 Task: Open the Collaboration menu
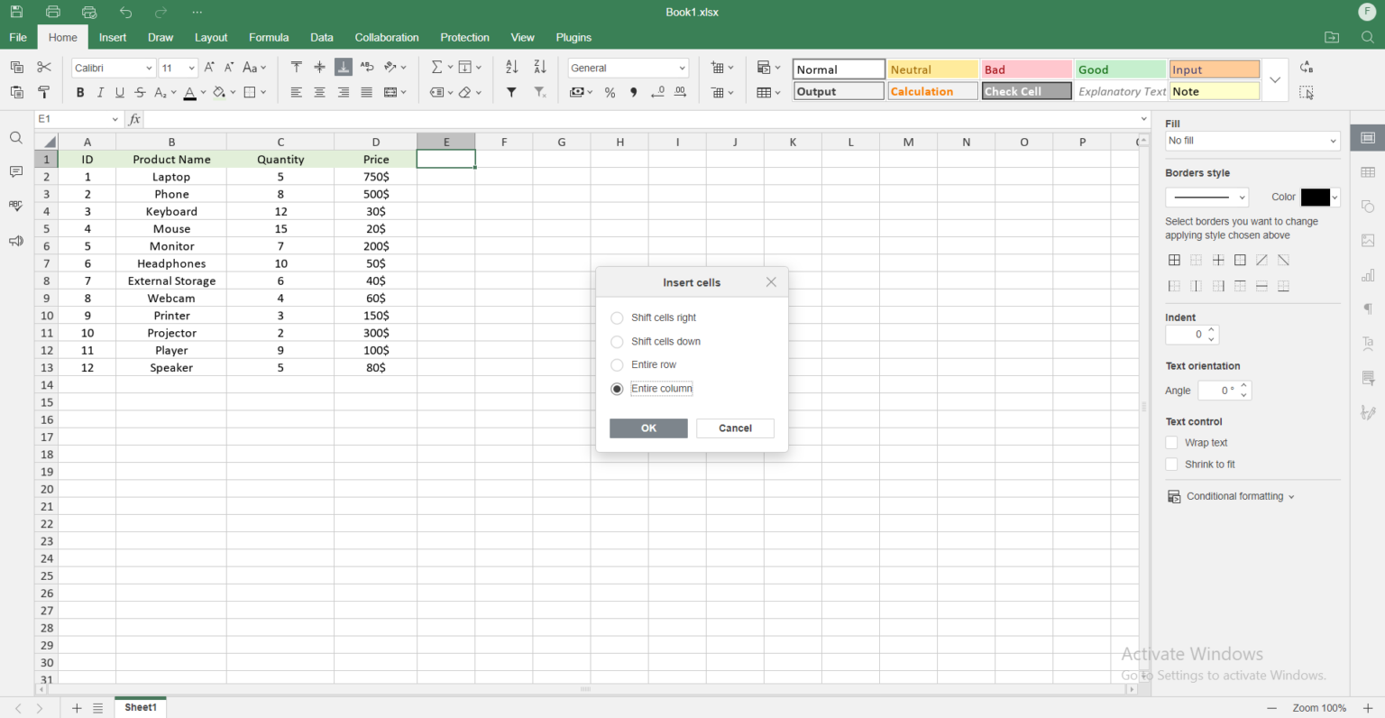tap(386, 37)
